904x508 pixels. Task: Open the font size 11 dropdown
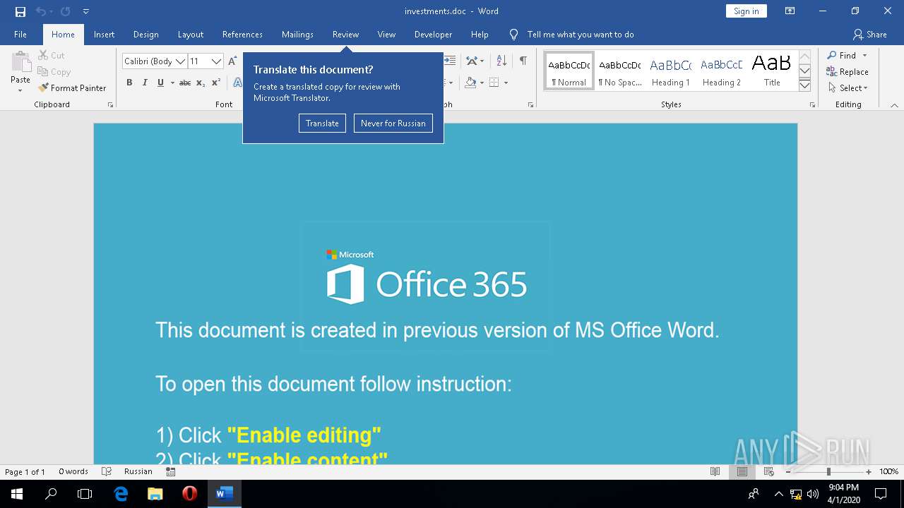pyautogui.click(x=216, y=61)
